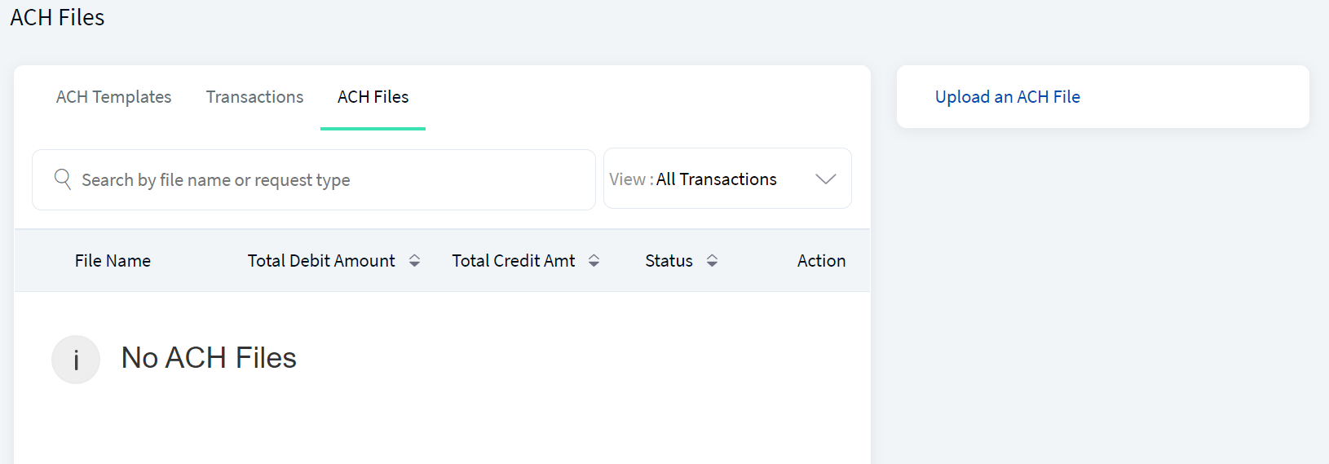Open the Transactions tab

coord(254,97)
